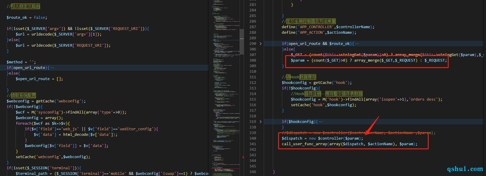Screen dimensions: 486x176
Task: Unfold the ellipsis after if(open_url_route){ in left pane
Action: (x=52, y=68)
